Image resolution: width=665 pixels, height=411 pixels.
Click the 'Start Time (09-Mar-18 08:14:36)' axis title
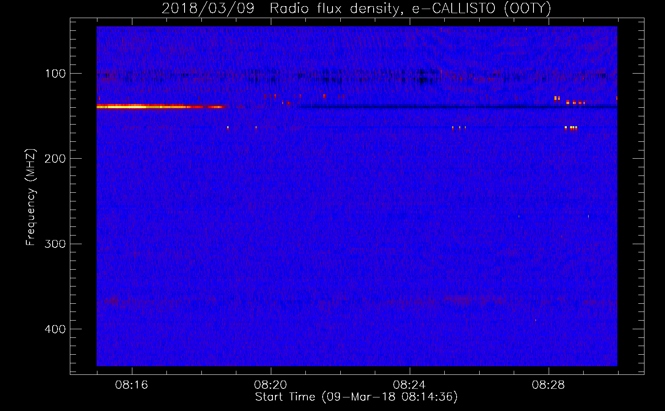(356, 397)
